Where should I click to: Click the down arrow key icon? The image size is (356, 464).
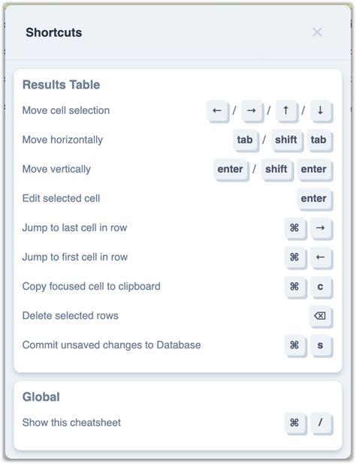tap(321, 111)
